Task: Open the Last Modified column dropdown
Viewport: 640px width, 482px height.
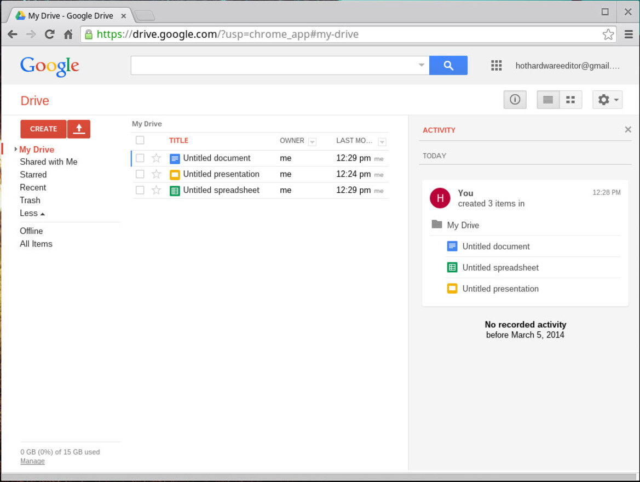Action: click(x=382, y=142)
